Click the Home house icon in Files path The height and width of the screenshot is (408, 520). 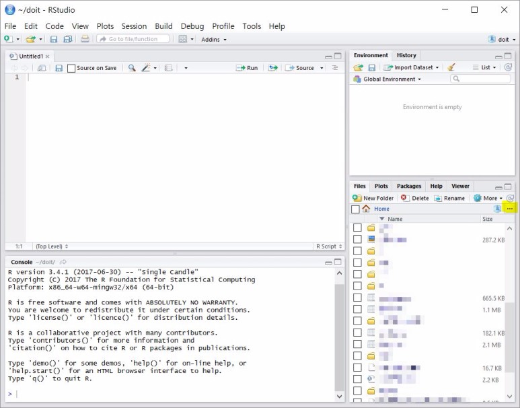366,209
